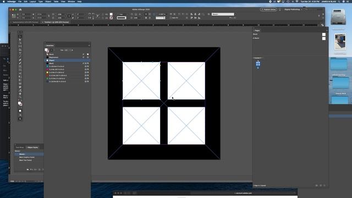Click the Object Styles panel tab
Screen dimensions: 352x198
[33, 147]
